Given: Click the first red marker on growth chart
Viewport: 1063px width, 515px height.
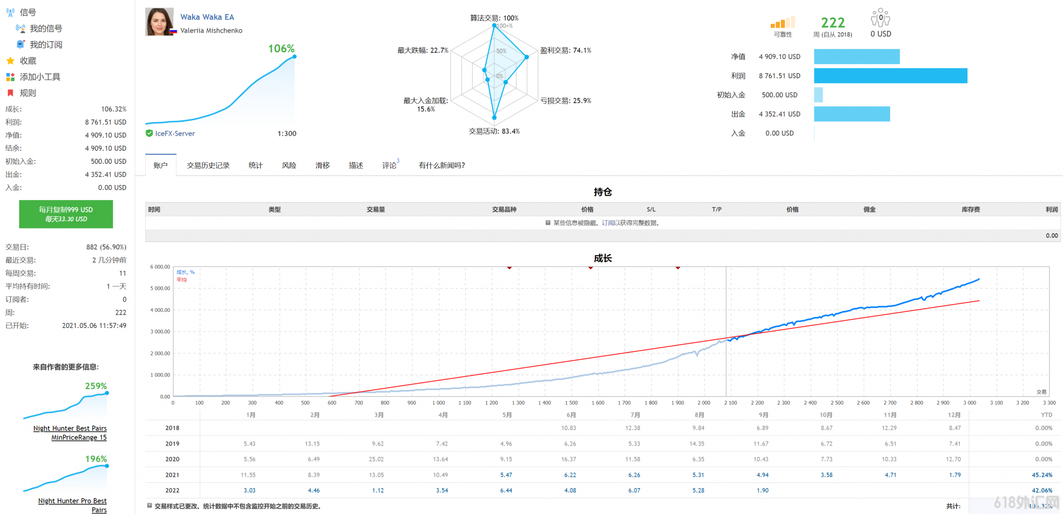Looking at the screenshot, I should pos(510,268).
